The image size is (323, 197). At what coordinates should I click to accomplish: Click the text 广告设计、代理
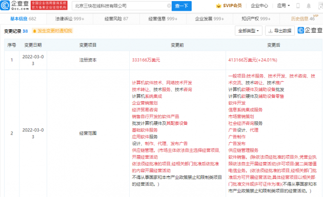click(x=244, y=130)
